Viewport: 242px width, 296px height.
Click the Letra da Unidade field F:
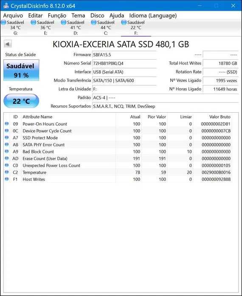click(x=124, y=89)
